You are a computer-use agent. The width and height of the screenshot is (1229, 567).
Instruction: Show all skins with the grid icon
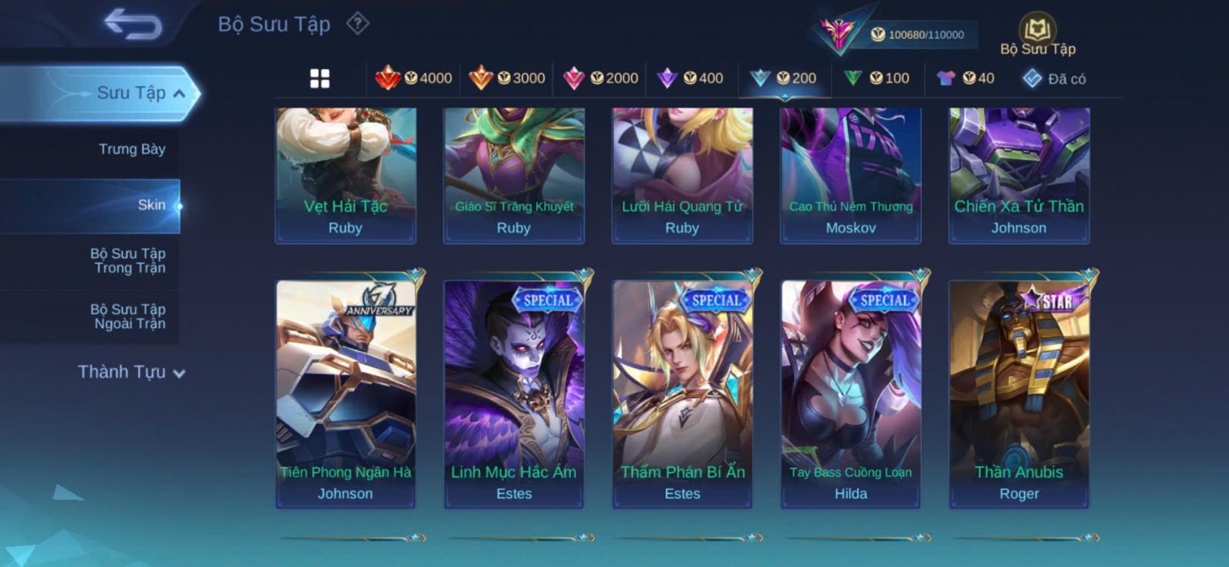coord(320,78)
